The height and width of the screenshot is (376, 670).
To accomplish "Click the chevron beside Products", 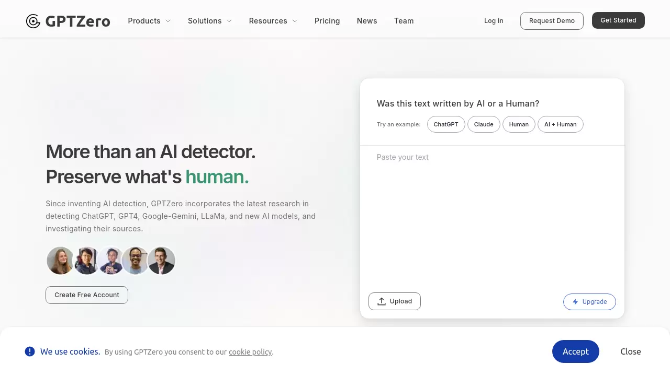I will pos(168,21).
